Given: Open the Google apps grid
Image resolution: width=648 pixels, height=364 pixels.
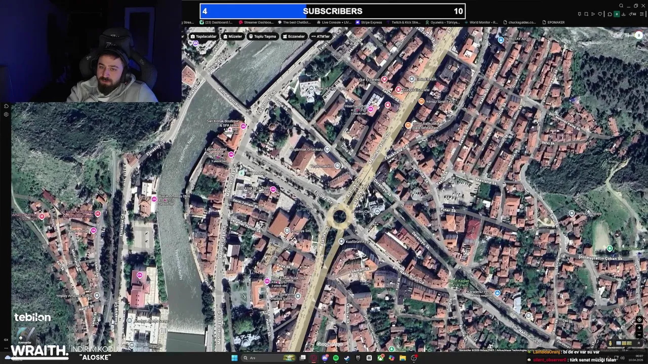Looking at the screenshot, I should (x=627, y=35).
